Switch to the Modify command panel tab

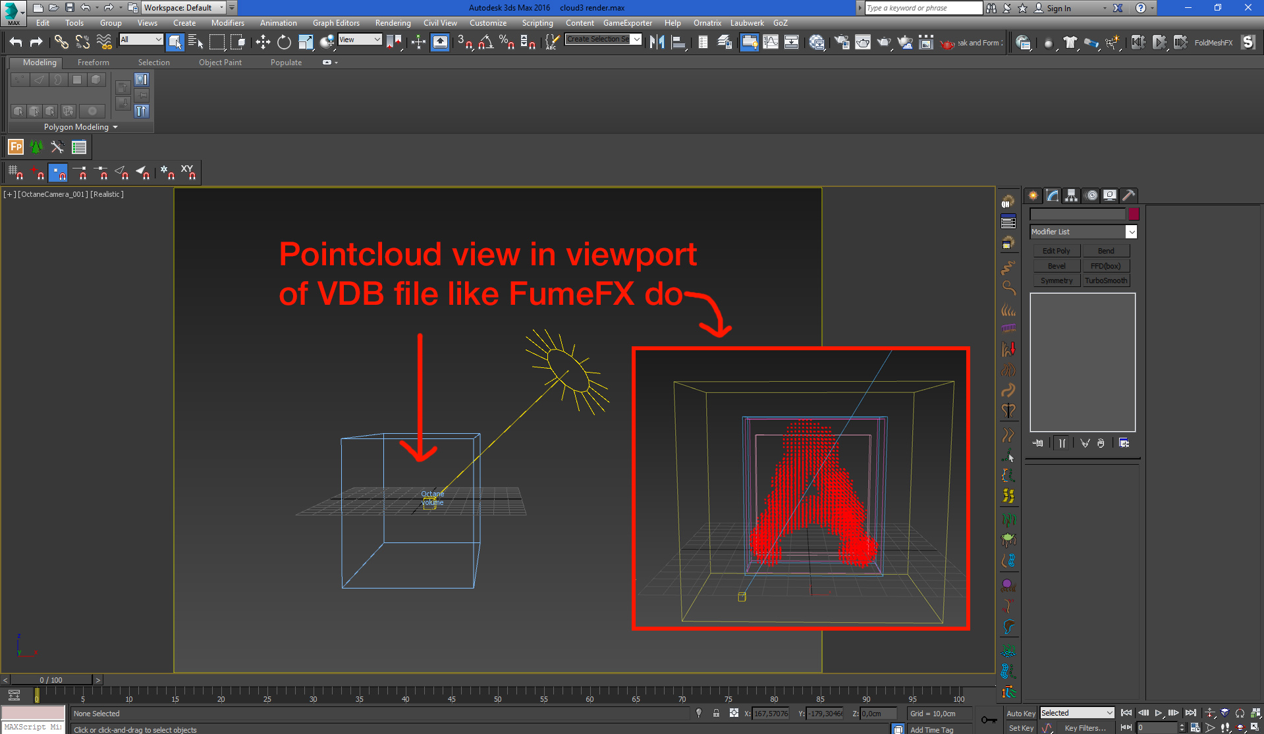[1052, 196]
